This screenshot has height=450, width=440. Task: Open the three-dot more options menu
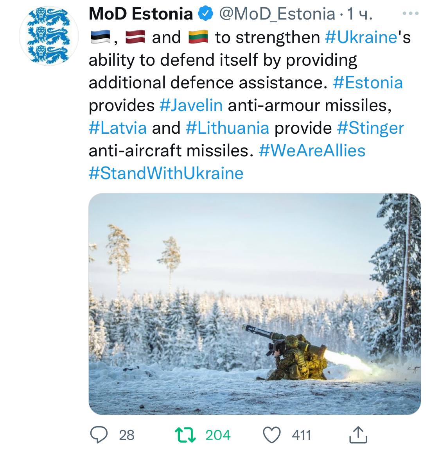(411, 14)
